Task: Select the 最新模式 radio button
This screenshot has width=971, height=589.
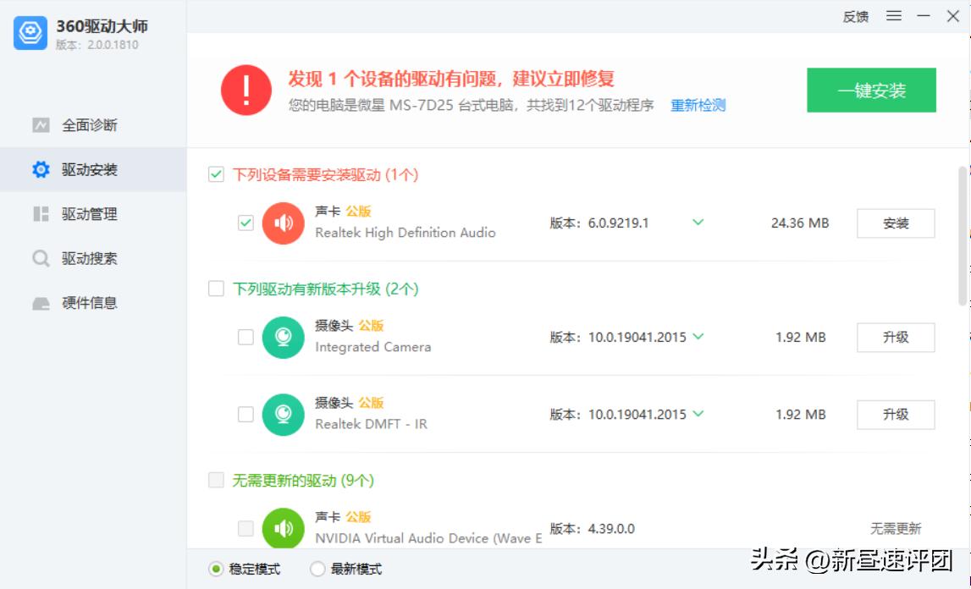Action: click(317, 569)
